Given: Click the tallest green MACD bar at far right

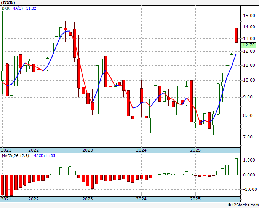Looking at the screenshot, I should point(236,167).
